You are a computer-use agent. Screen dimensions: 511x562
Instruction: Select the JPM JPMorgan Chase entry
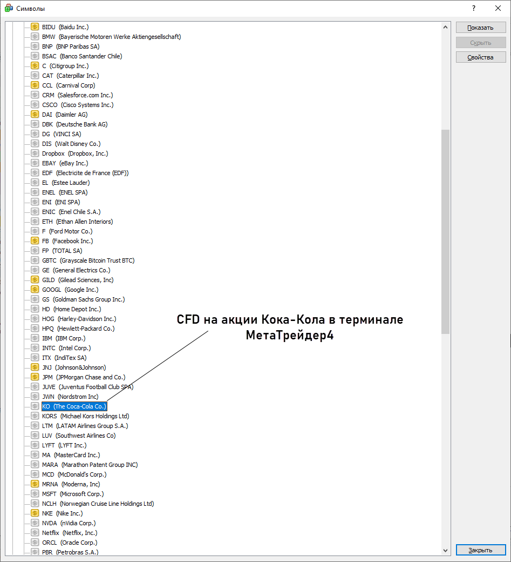tap(83, 377)
